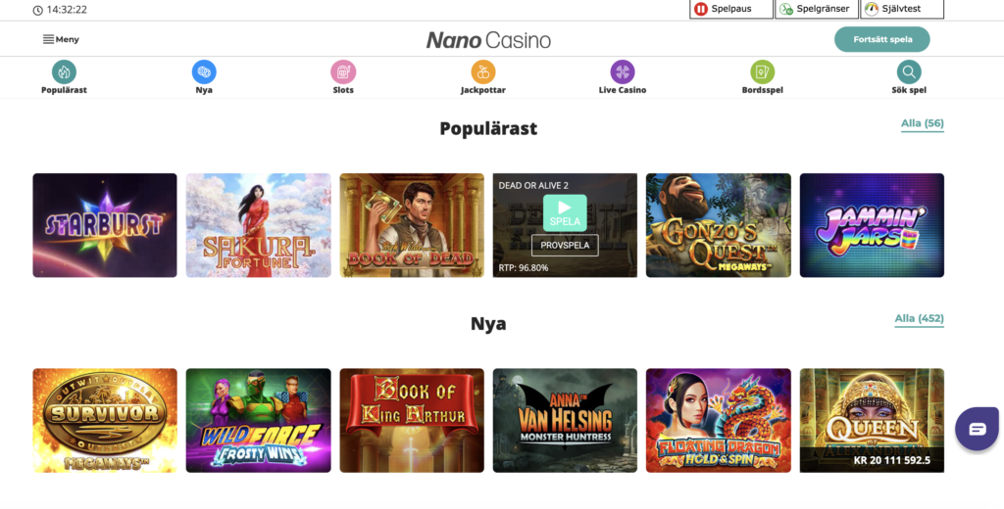1004x509 pixels.
Task: Open the Starburst game thumbnail
Action: (x=105, y=225)
